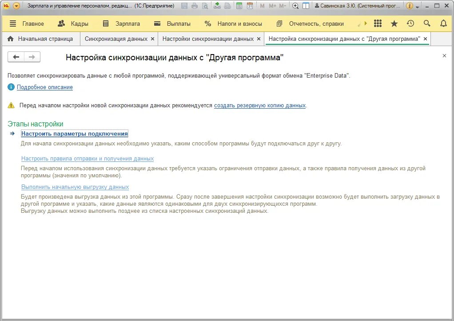The height and width of the screenshot is (321, 454).
Task: Expand the dropdown arrow beside info icon
Action: tap(417, 7)
